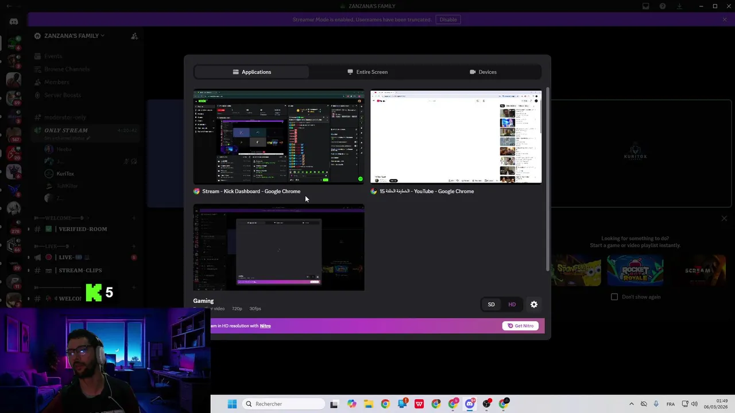Open server icon with 66 badge

14,246
